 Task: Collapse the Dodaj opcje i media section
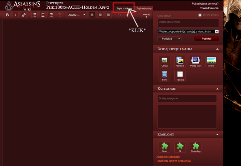pyautogui.click(x=217, y=49)
